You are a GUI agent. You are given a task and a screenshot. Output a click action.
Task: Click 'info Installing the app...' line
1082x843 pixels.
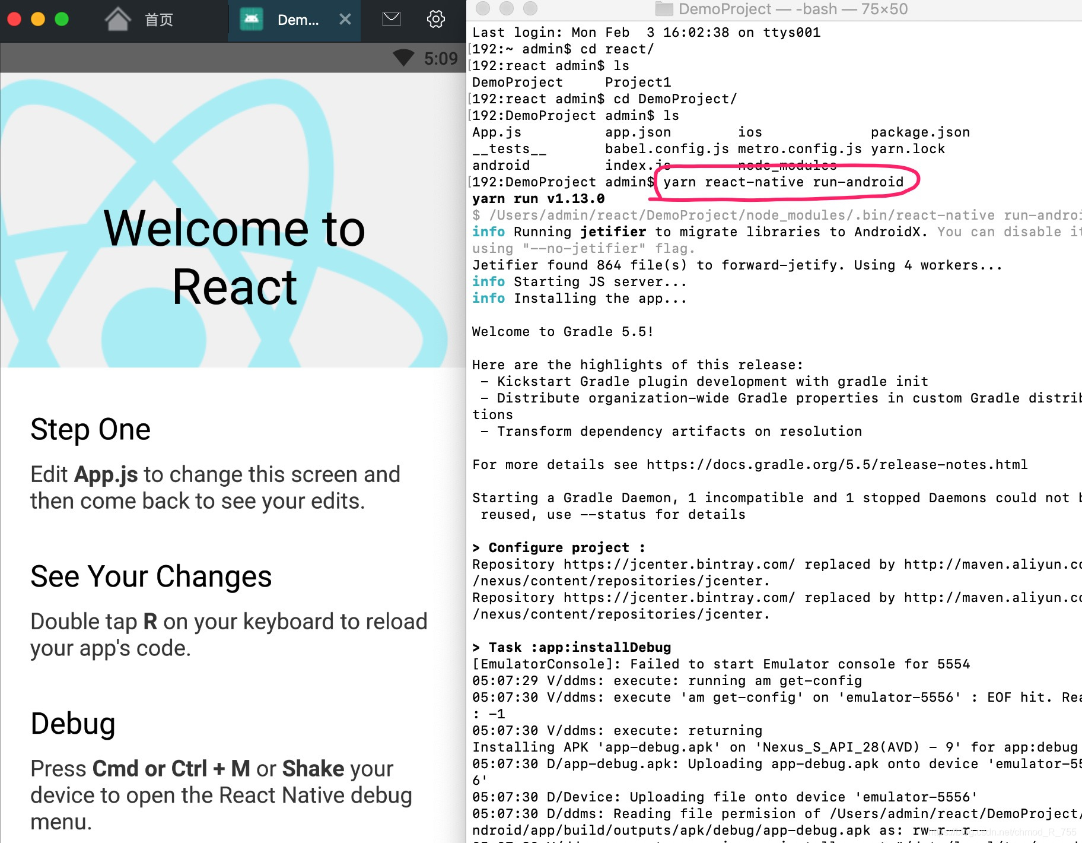click(580, 299)
